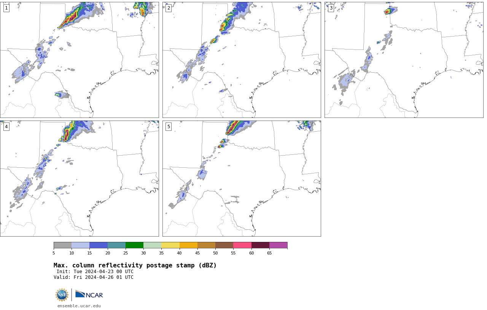The height and width of the screenshot is (310, 487).
Task: Click the colorbar tick label 15
Action: (x=89, y=253)
